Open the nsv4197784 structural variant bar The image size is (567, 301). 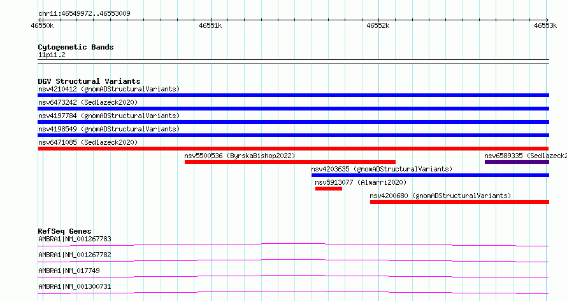293,122
